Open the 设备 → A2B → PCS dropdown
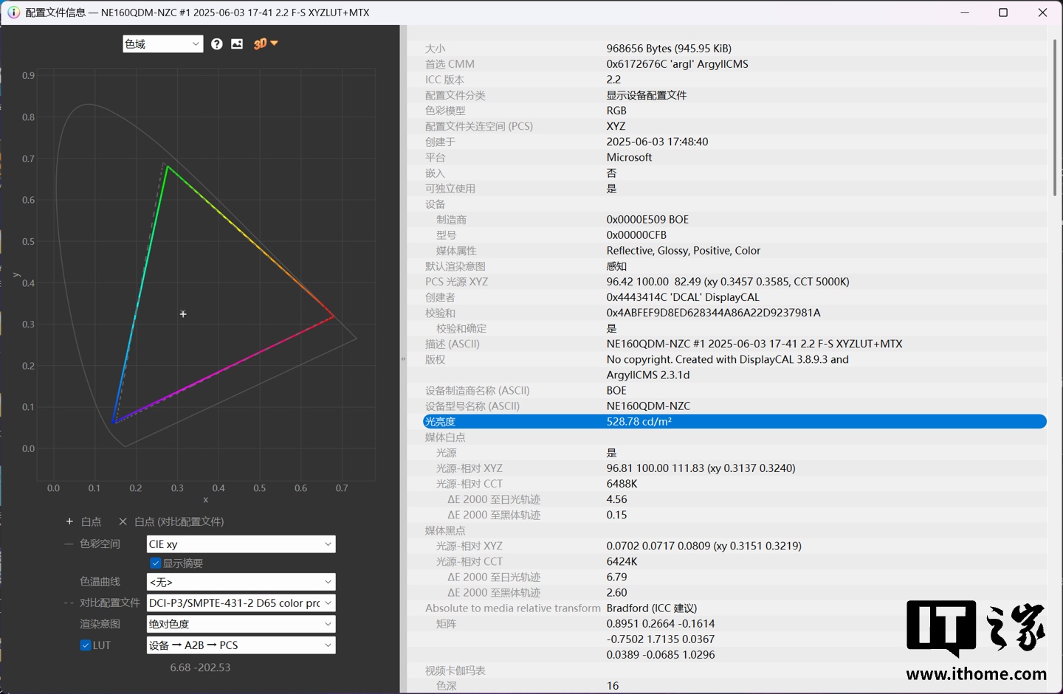1063x694 pixels. [241, 645]
